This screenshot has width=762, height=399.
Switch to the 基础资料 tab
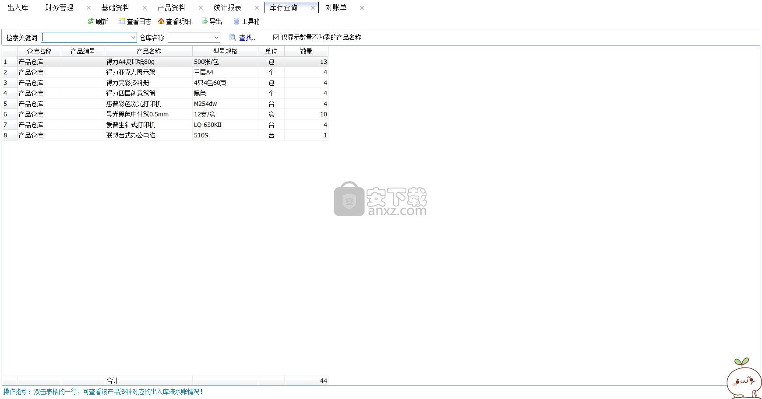click(x=115, y=7)
